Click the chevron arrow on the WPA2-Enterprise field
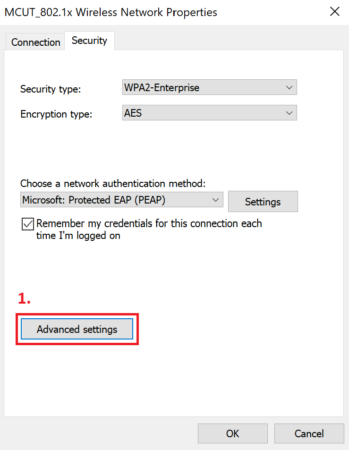Image resolution: width=349 pixels, height=450 pixels. [289, 88]
